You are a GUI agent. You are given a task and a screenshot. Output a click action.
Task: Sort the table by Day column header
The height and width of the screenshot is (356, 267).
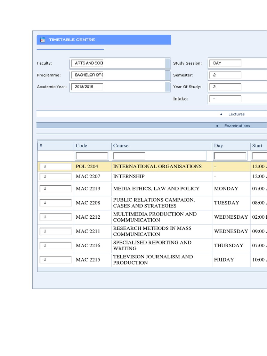coord(218,146)
